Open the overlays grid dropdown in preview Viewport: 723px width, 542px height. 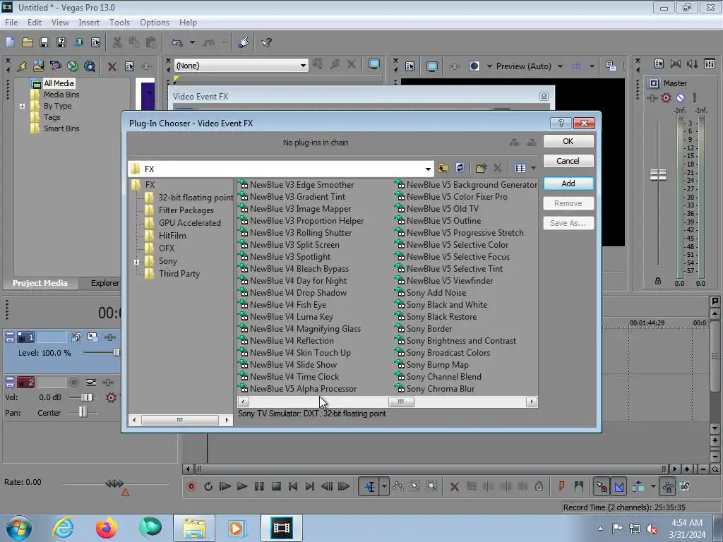(591, 66)
